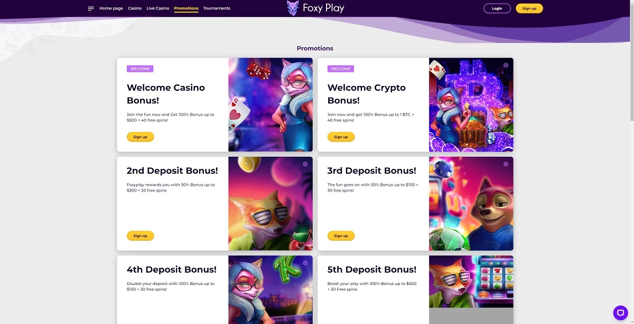Show info icon on Welcome Crypto Bonus
This screenshot has height=324, width=634.
point(506,65)
